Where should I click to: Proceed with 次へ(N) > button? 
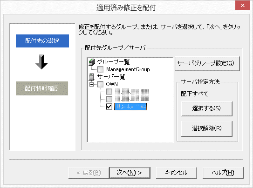coord(130,173)
